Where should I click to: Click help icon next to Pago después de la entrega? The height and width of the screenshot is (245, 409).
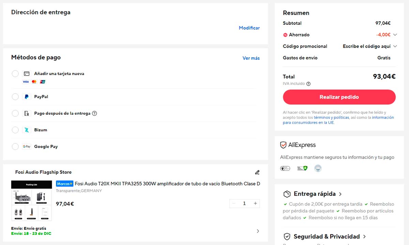95,113
